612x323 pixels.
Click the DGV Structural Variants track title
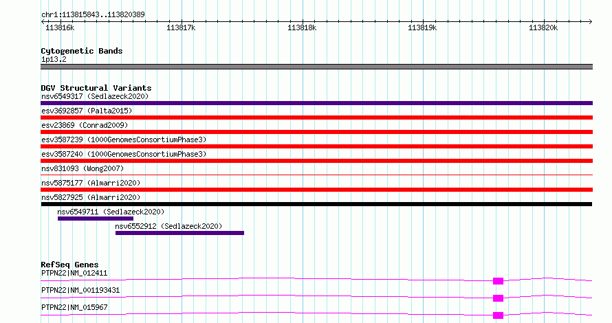tap(96, 88)
